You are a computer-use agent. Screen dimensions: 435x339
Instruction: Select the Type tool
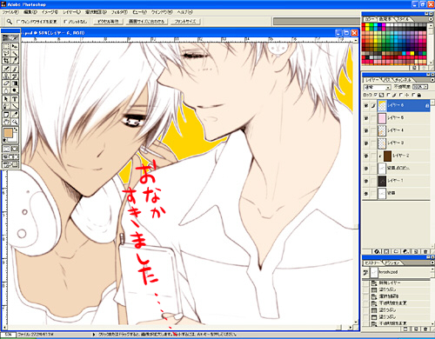15,99
